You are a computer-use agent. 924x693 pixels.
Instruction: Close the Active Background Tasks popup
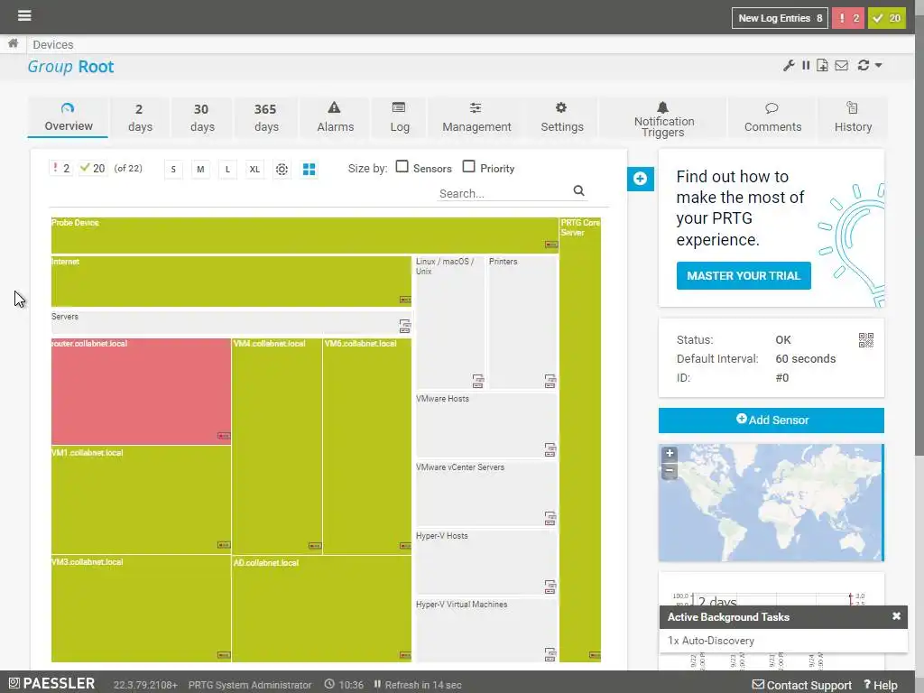click(896, 615)
